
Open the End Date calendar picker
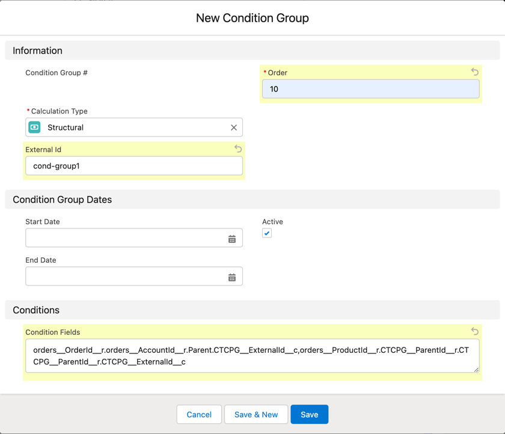(233, 277)
